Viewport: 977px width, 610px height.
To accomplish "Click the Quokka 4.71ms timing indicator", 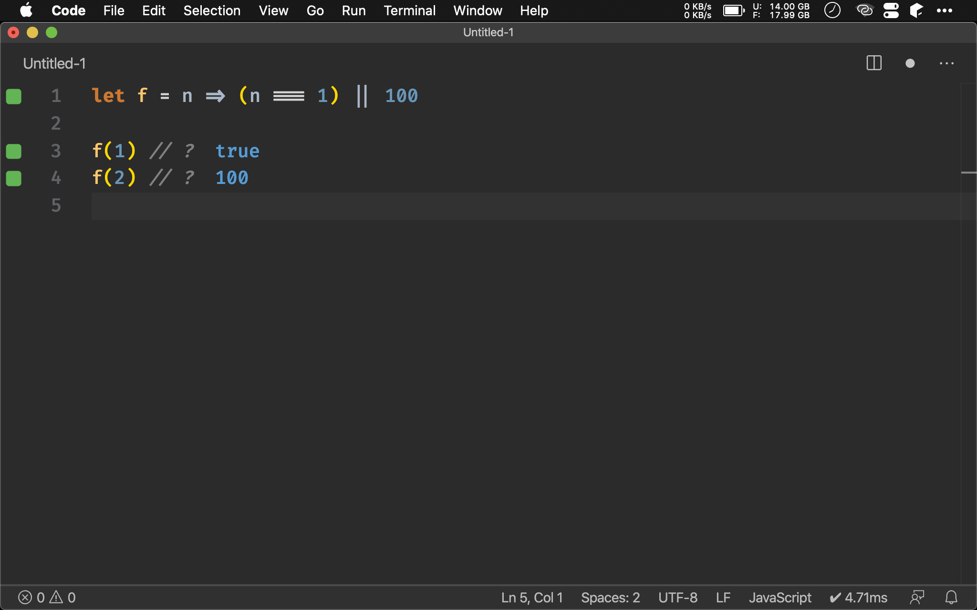I will (858, 598).
